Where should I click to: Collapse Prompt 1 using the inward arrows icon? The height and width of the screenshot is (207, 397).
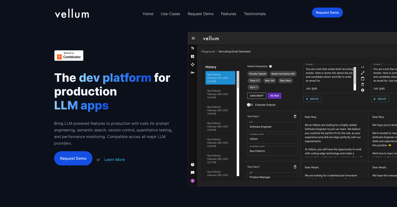tap(363, 67)
